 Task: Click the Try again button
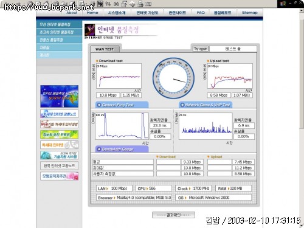201,49
